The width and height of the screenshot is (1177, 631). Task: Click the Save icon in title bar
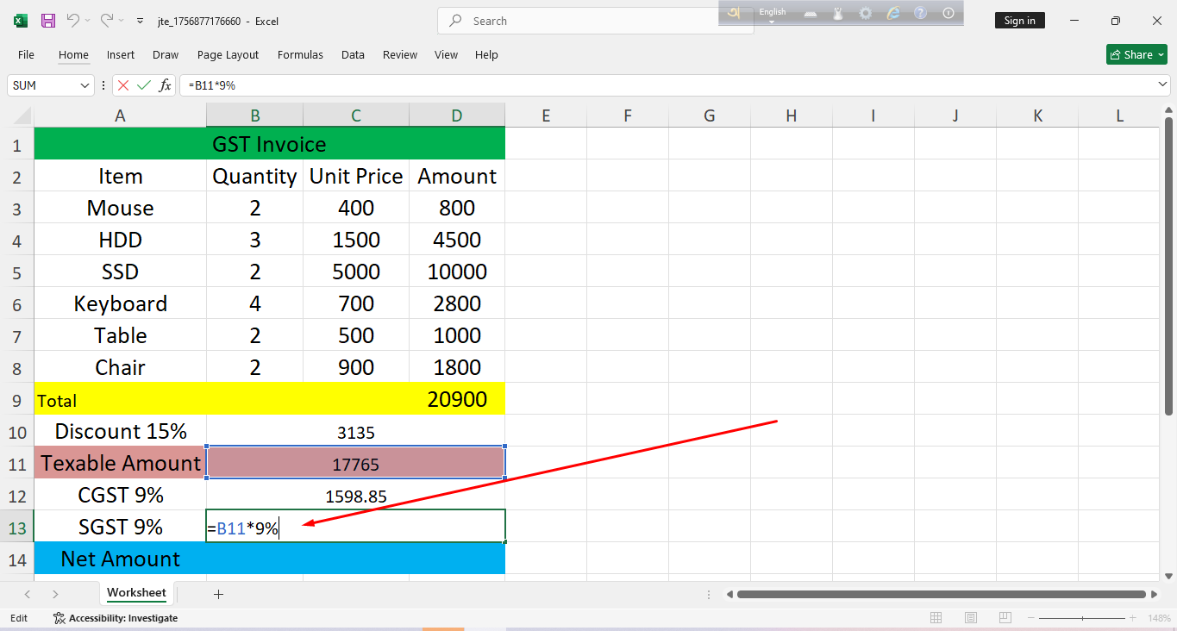[48, 21]
